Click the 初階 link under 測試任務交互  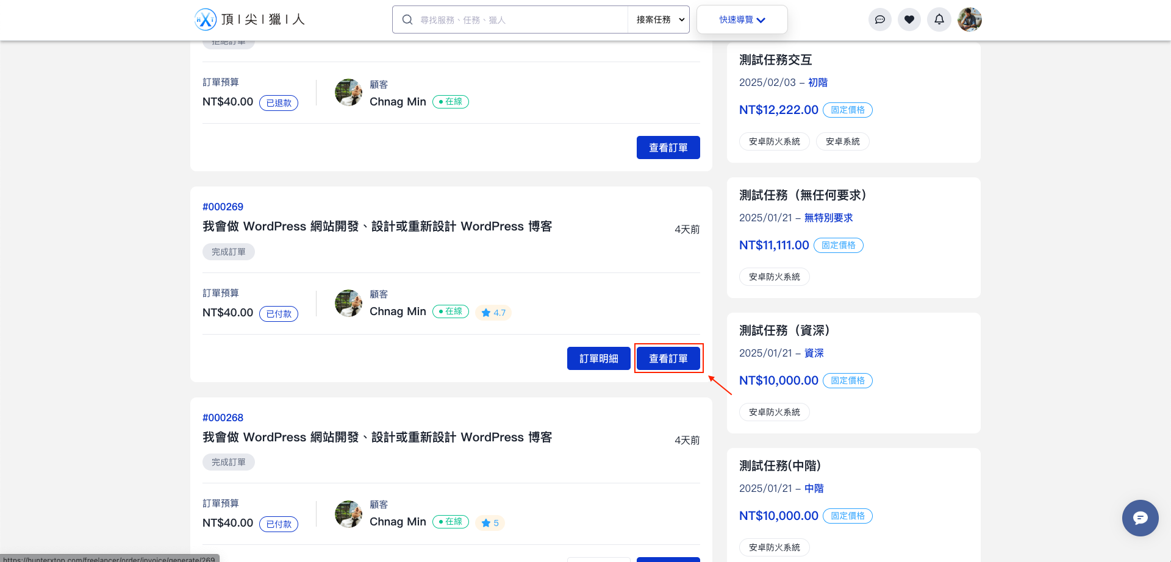(x=817, y=82)
